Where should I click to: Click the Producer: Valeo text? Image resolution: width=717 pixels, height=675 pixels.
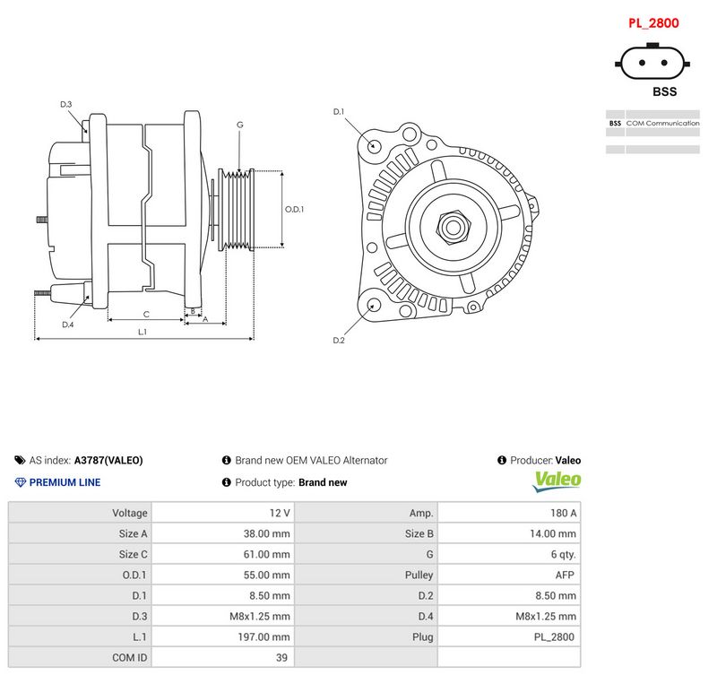pos(546,460)
